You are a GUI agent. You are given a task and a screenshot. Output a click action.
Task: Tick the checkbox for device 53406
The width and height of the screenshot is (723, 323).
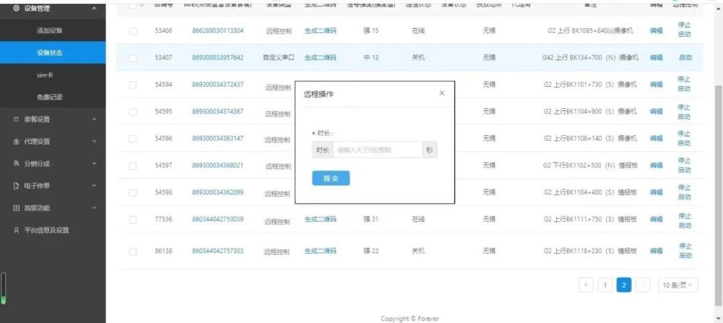point(133,31)
